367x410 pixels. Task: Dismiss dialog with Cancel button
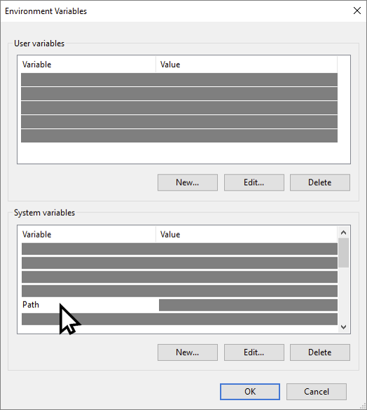(x=317, y=392)
